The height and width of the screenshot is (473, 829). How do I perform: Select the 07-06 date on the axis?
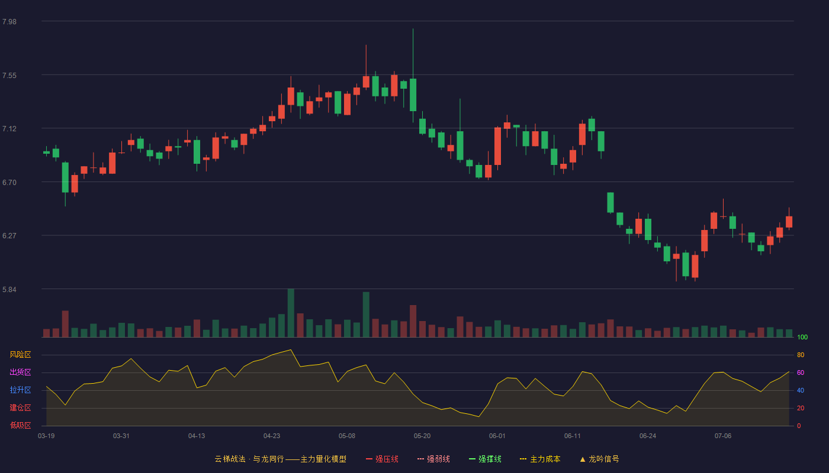pos(723,436)
